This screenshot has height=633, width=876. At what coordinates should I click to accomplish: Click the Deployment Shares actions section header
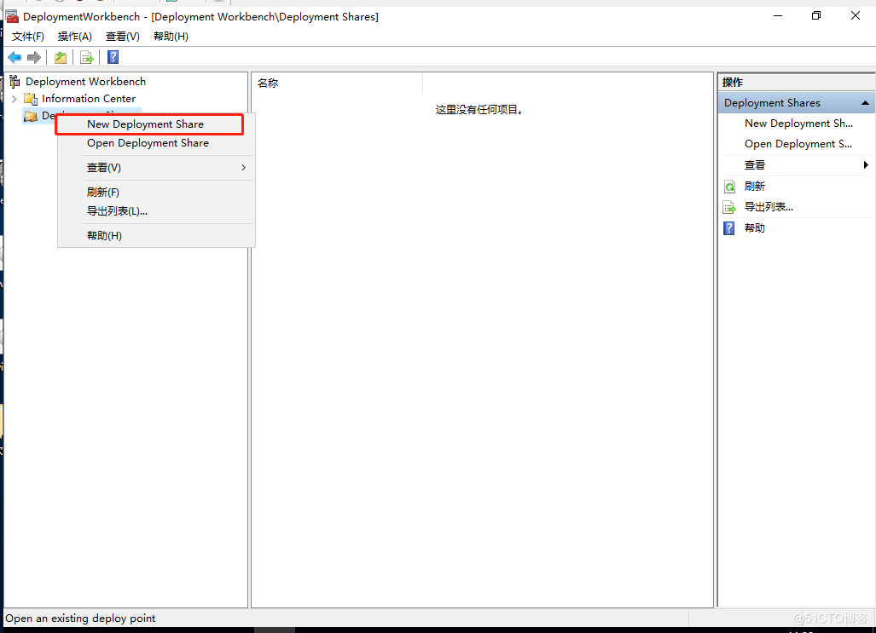click(x=797, y=103)
